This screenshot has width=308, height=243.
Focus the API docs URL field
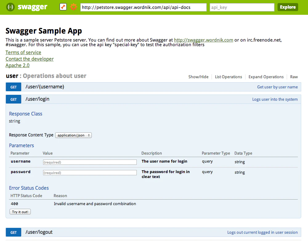click(x=144, y=7)
